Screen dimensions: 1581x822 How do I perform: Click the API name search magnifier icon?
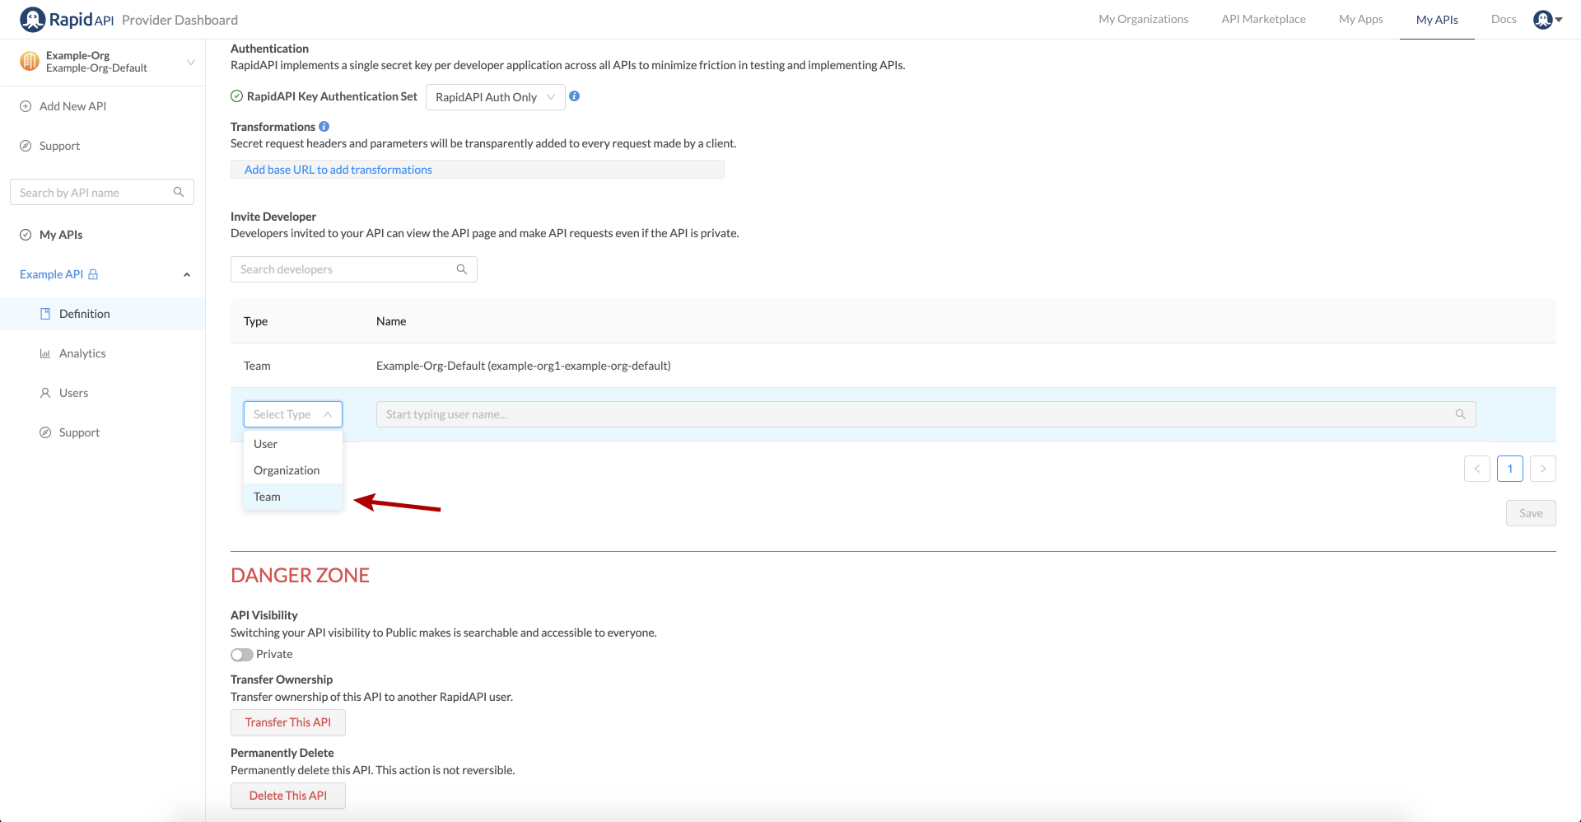click(179, 192)
